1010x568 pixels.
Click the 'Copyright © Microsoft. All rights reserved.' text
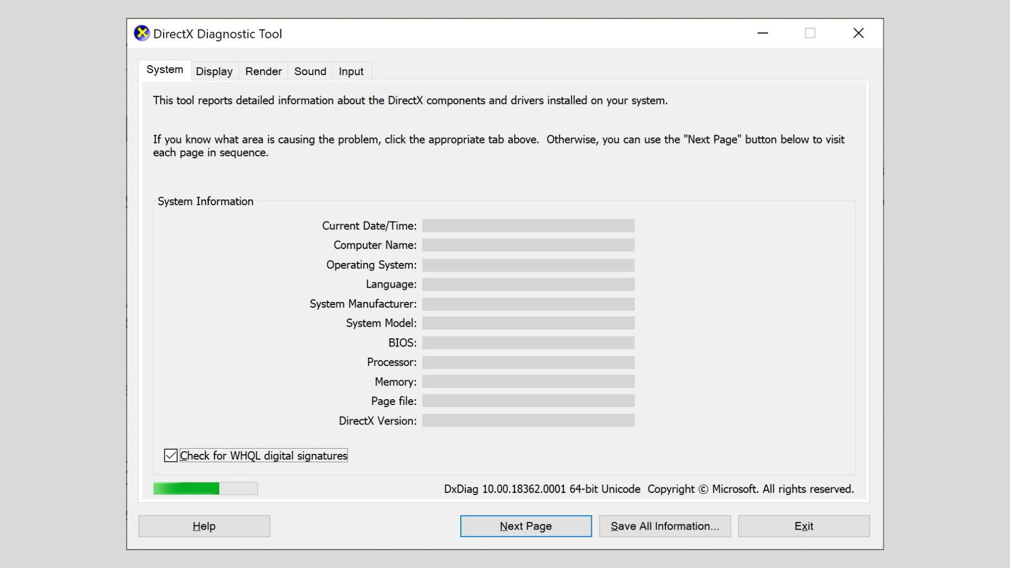(751, 489)
